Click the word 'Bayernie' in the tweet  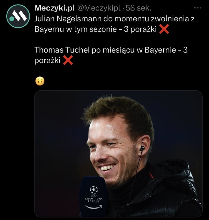[160, 50]
